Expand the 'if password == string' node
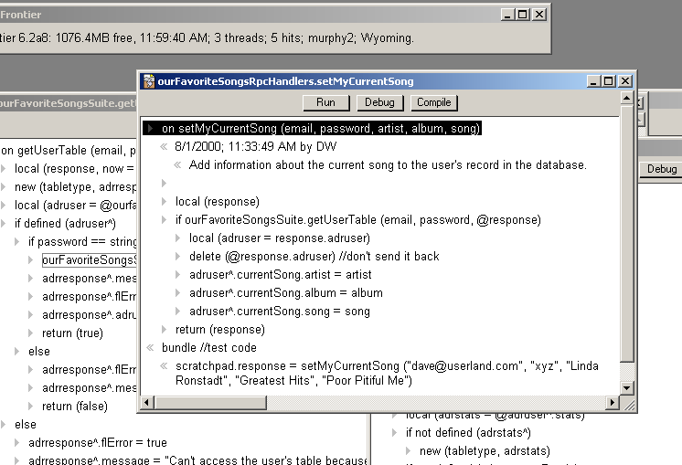 point(17,242)
